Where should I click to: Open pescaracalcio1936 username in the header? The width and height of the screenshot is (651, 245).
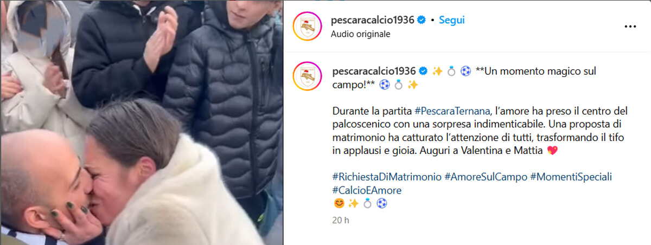click(373, 21)
